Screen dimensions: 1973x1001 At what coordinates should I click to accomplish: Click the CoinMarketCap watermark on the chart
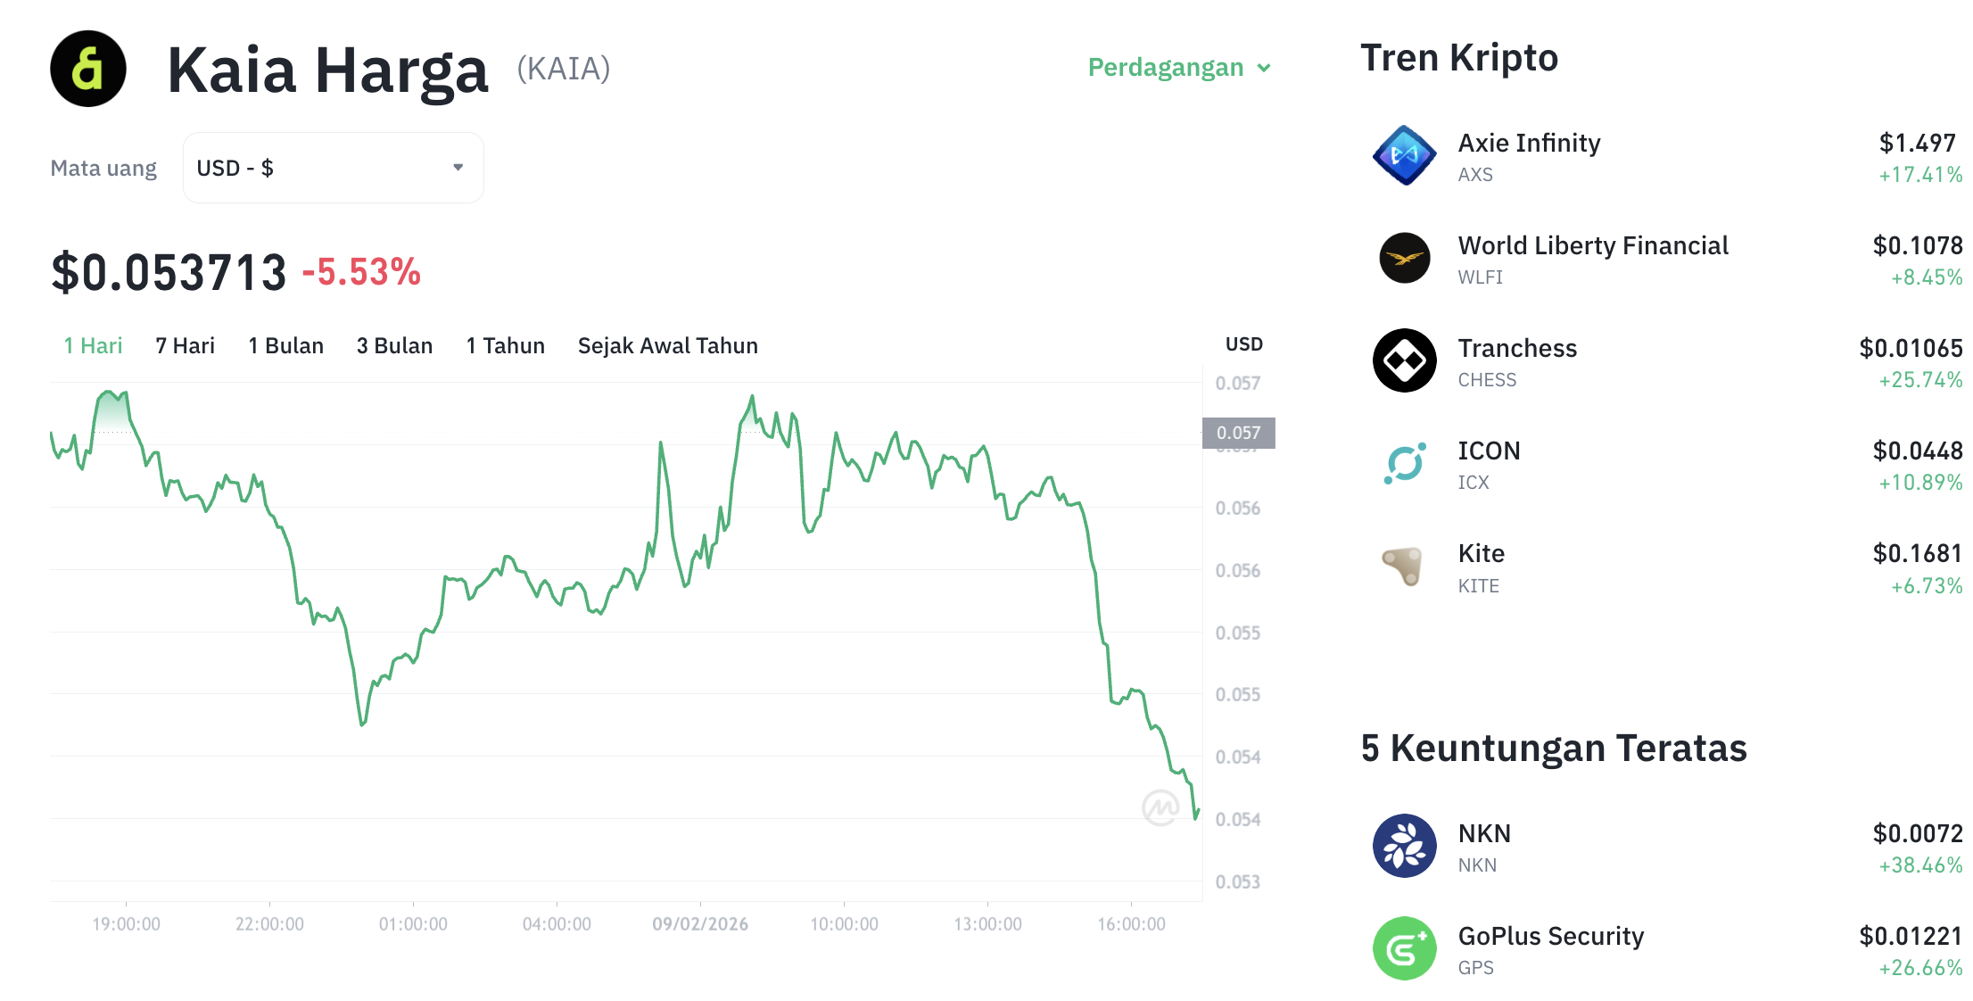click(x=1160, y=808)
